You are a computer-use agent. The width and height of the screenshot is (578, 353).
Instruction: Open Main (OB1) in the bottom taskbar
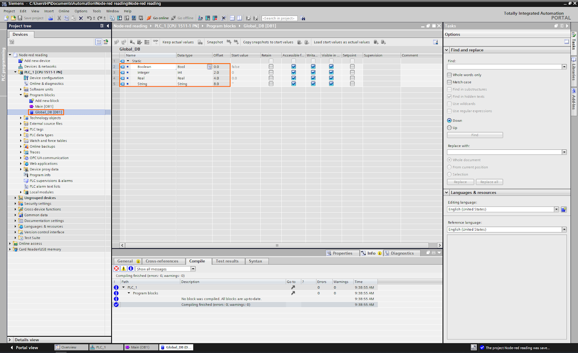point(141,347)
